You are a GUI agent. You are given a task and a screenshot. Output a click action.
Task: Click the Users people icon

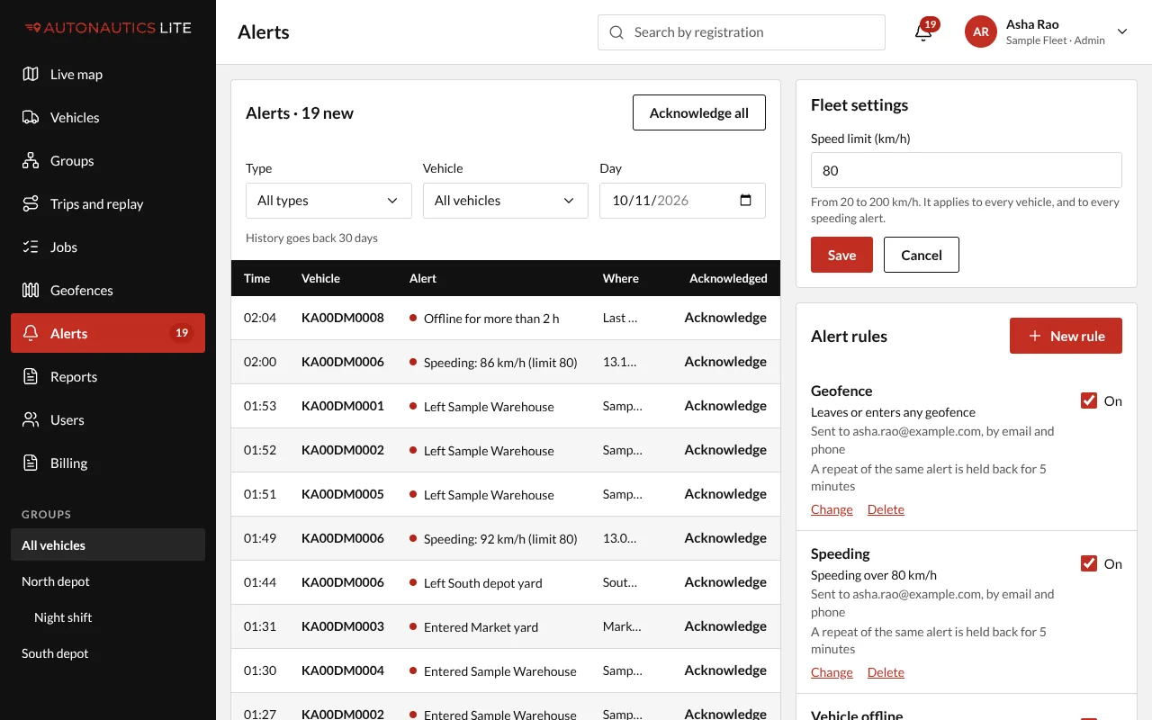pos(31,420)
